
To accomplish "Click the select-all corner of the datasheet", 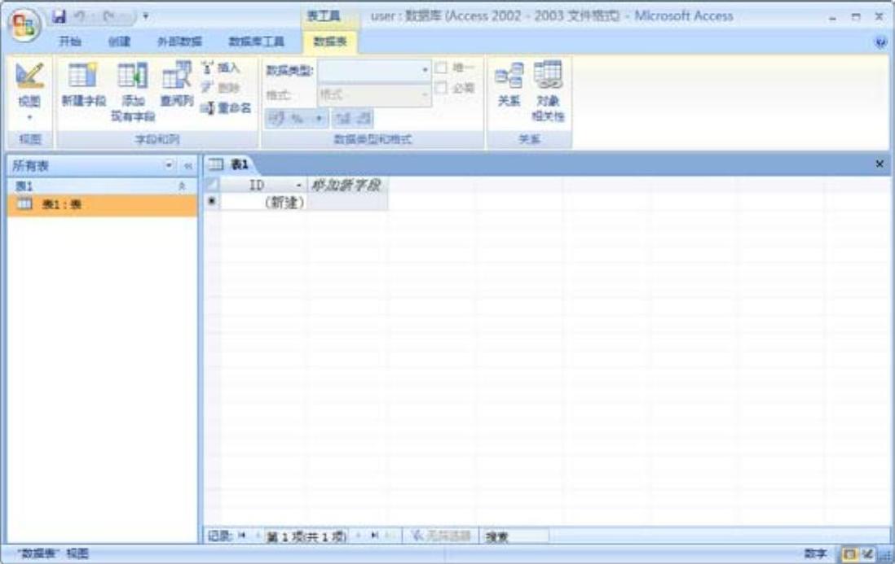I will coord(212,185).
